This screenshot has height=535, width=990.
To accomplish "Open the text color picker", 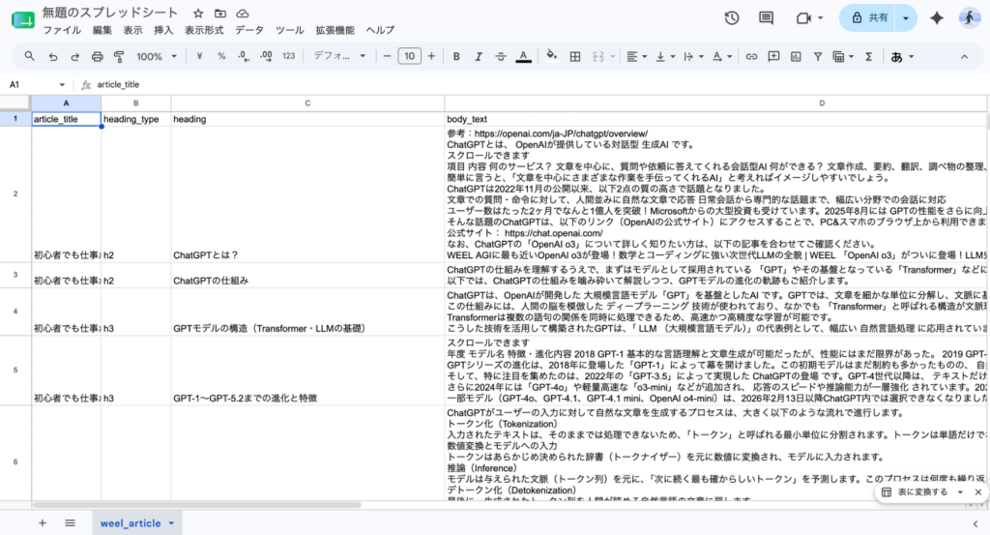I will click(x=523, y=56).
